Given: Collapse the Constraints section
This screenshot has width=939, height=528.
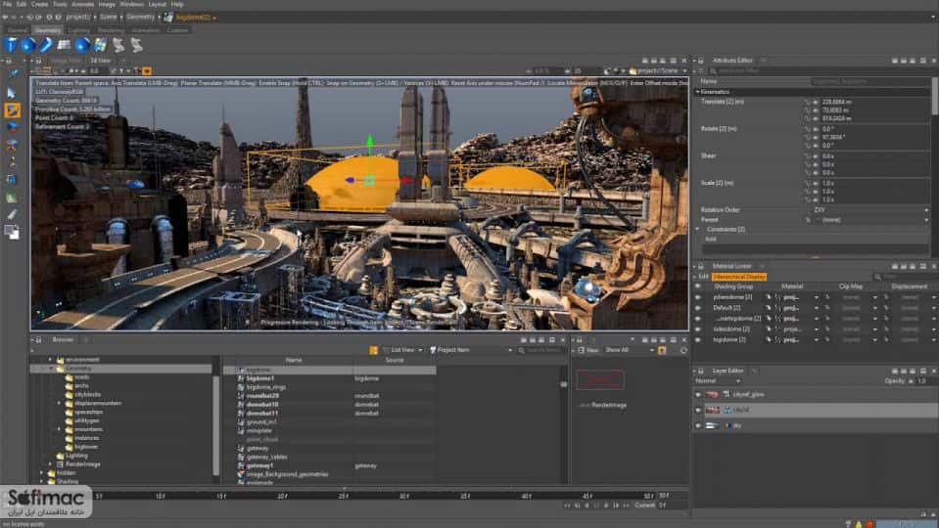Looking at the screenshot, I should (x=698, y=229).
